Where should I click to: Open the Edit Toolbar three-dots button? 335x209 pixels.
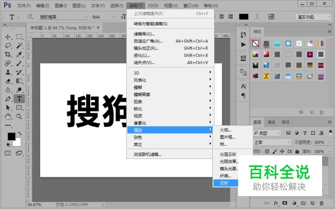(8, 125)
